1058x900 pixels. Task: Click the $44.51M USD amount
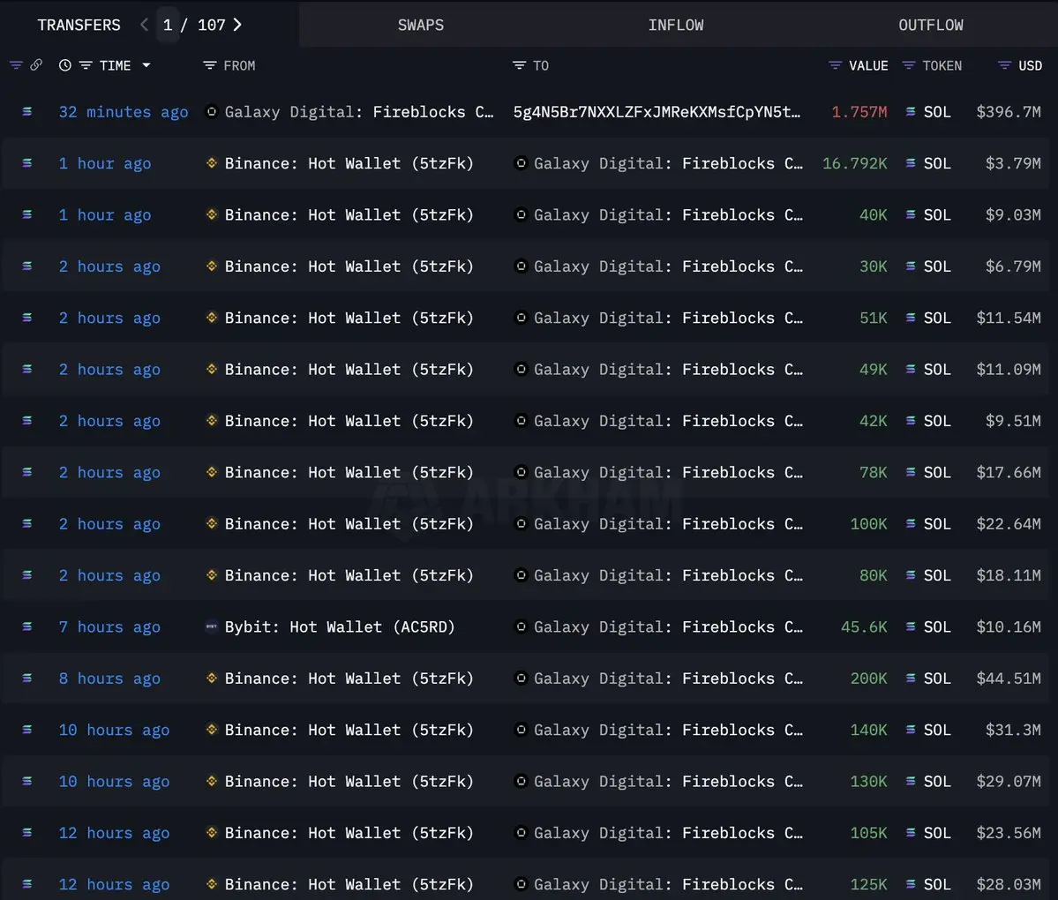click(x=1009, y=679)
